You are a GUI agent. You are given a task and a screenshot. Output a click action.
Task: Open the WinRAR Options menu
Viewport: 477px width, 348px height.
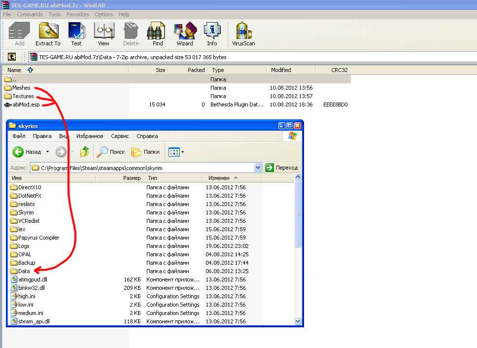tap(104, 14)
